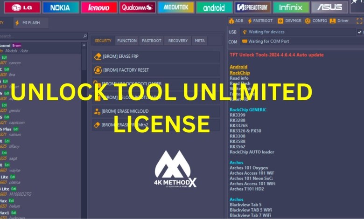Switch to the META tab
The width and height of the screenshot is (364, 219).
click(x=200, y=41)
